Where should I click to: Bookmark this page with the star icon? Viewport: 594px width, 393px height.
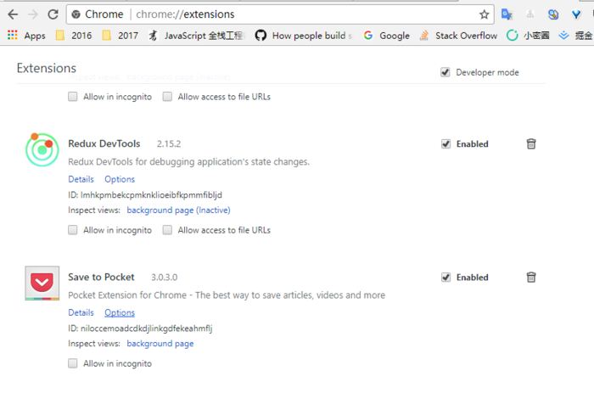(485, 14)
